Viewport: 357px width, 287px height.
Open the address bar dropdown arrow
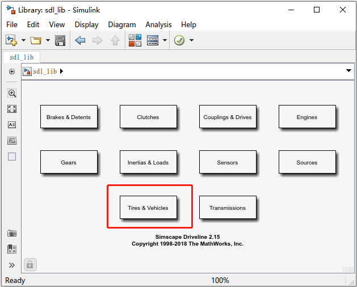coord(348,70)
